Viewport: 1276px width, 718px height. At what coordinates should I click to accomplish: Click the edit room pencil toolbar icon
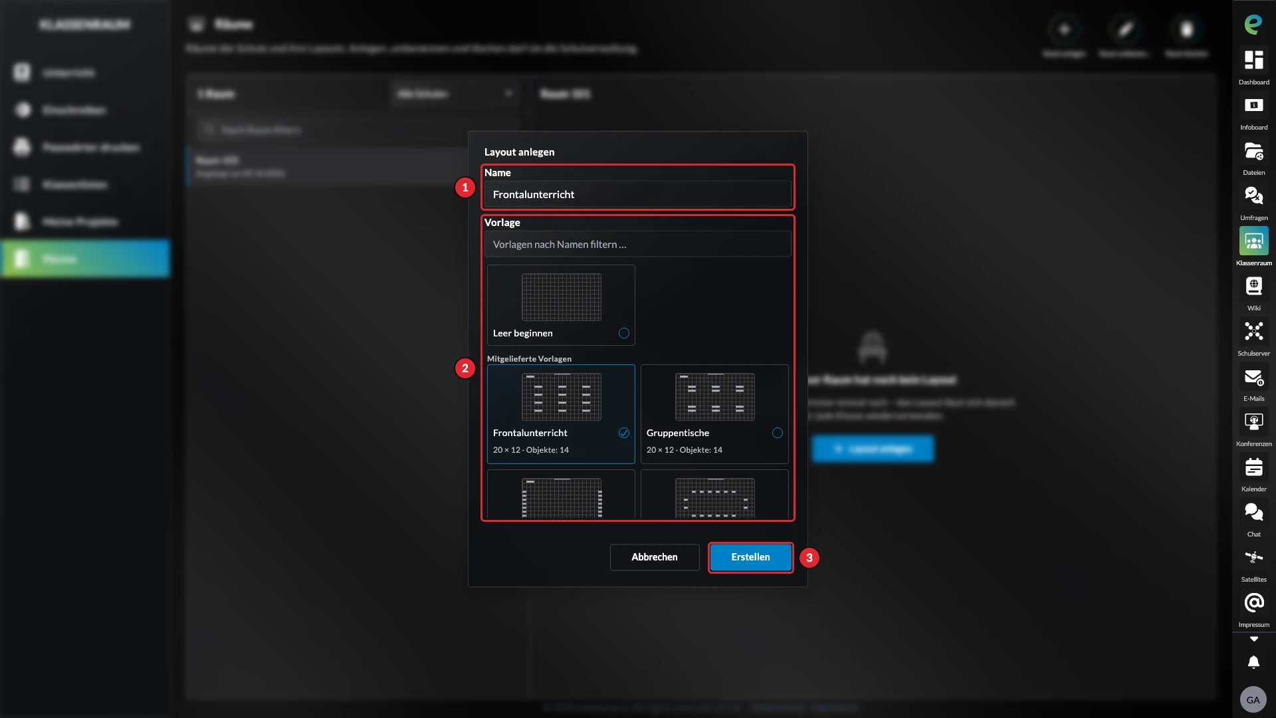pyautogui.click(x=1125, y=29)
